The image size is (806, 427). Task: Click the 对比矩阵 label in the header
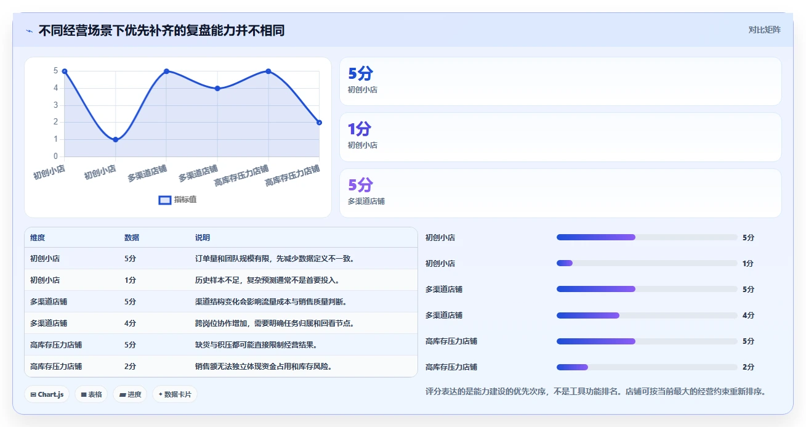764,30
